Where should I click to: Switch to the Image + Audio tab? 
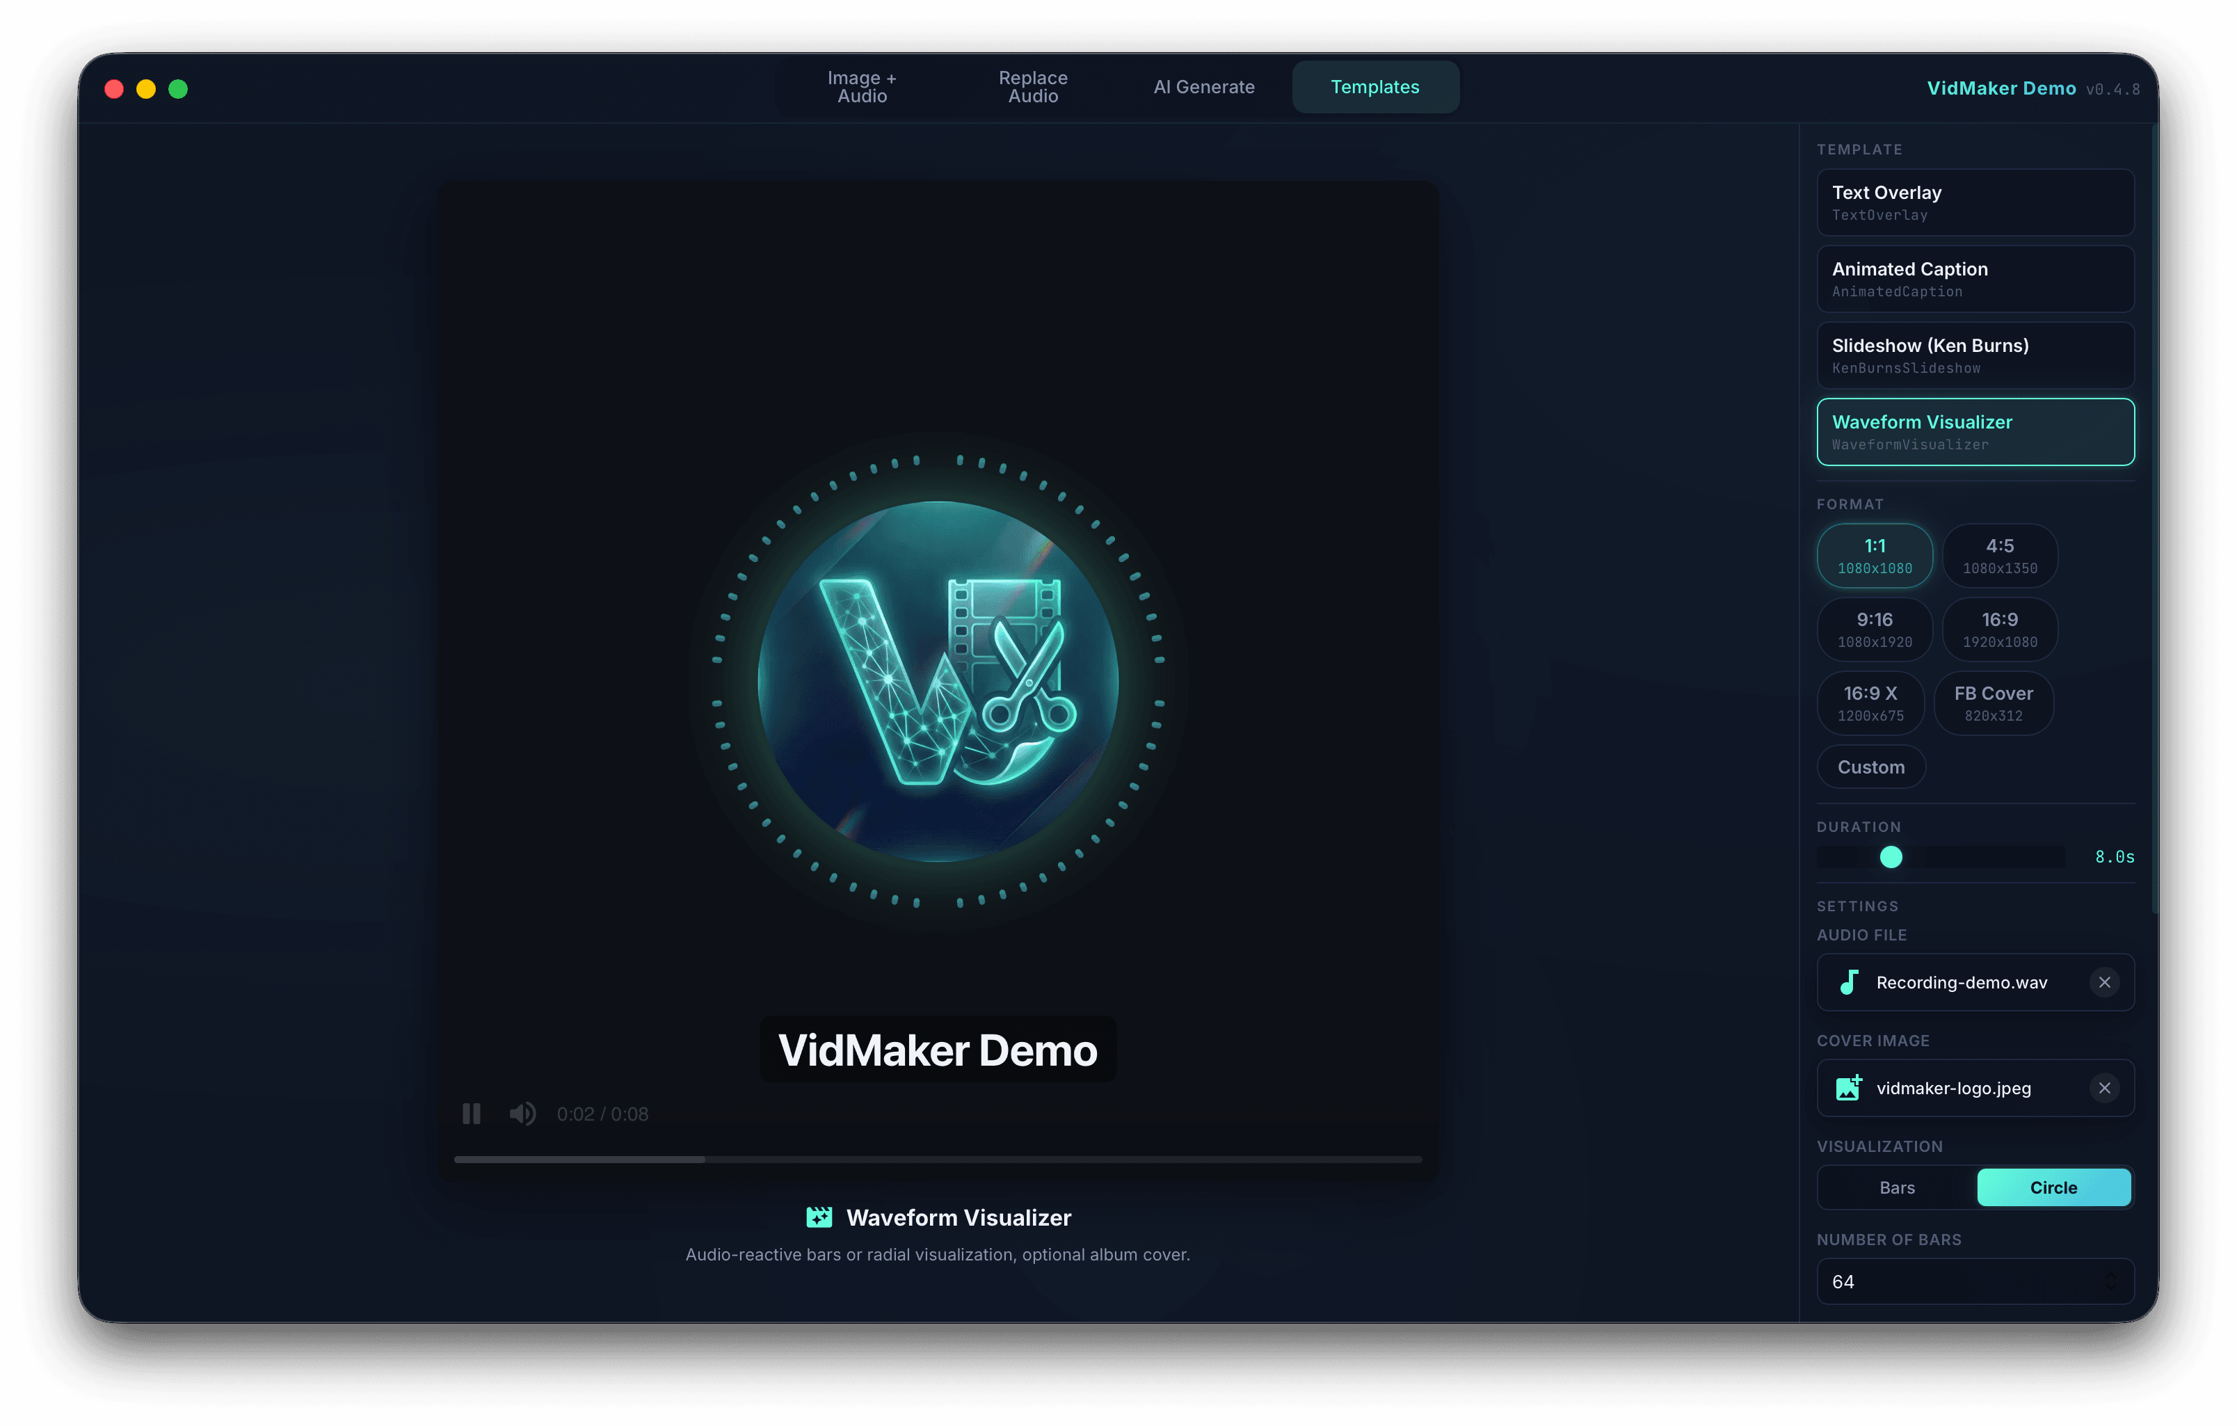(x=861, y=88)
